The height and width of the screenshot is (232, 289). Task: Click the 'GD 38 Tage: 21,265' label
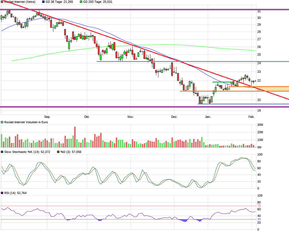pos(59,2)
